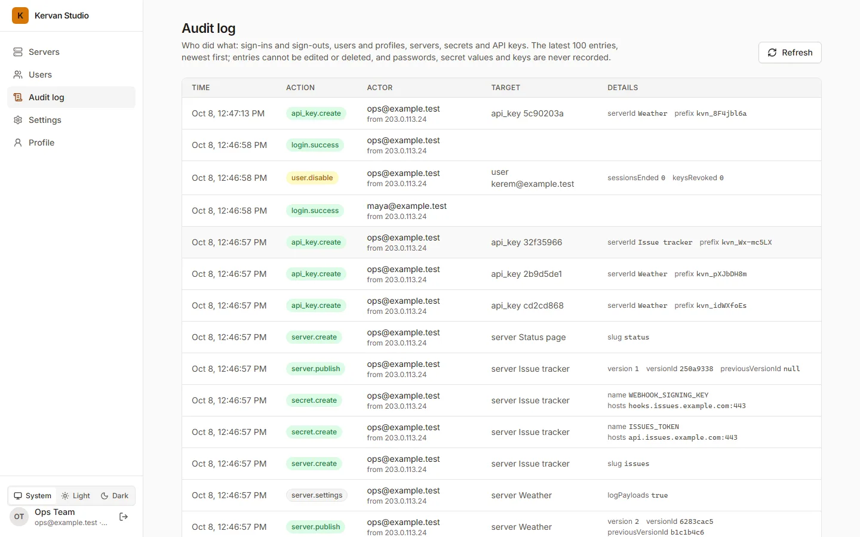This screenshot has height=537, width=860.
Task: Open the Settings page
Action: point(71,120)
